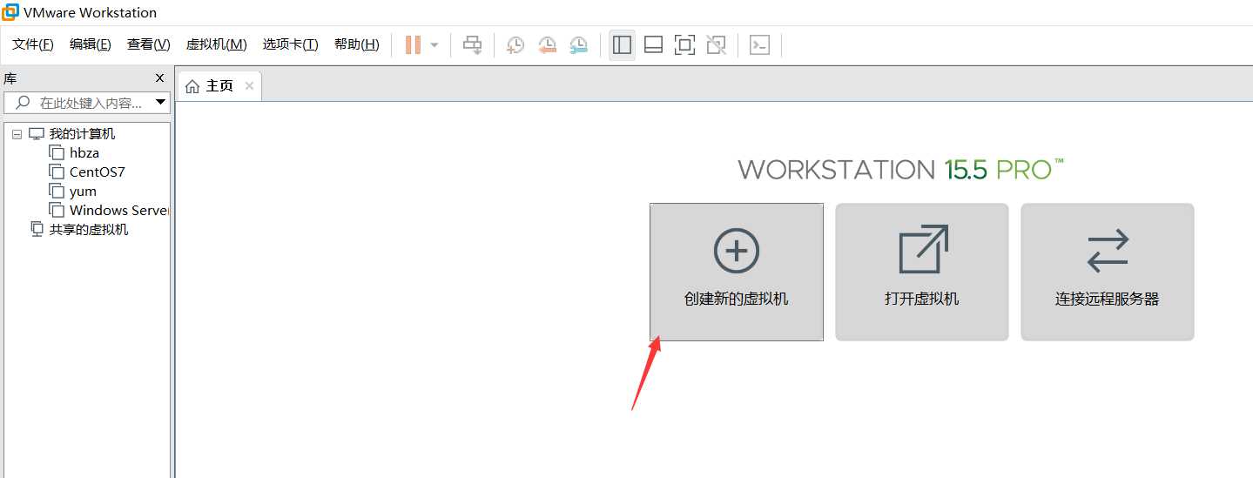Select the yum virtual machine

tap(83, 192)
